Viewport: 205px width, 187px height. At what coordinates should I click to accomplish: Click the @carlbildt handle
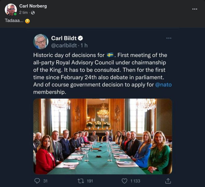click(x=64, y=46)
